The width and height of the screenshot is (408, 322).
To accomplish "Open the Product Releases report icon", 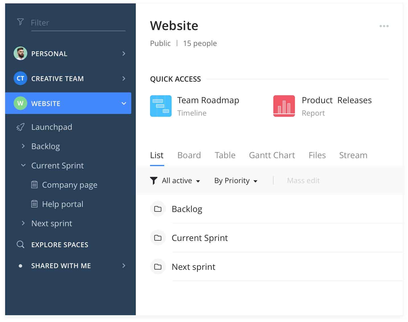I will pos(284,106).
